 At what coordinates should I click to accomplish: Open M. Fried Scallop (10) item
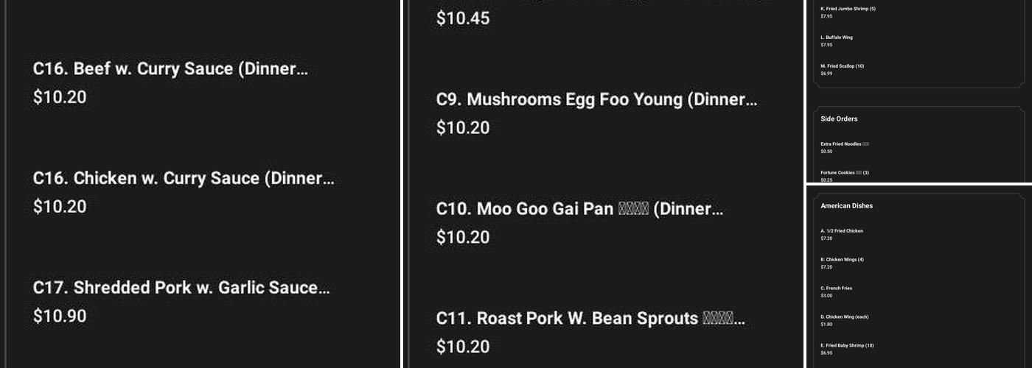tap(843, 66)
